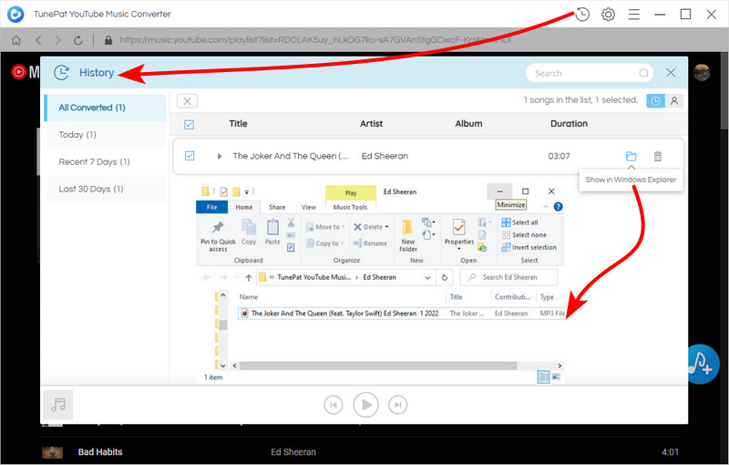The image size is (729, 465).
Task: Select Recent 7 Days (1) filter
Action: [x=106, y=161]
